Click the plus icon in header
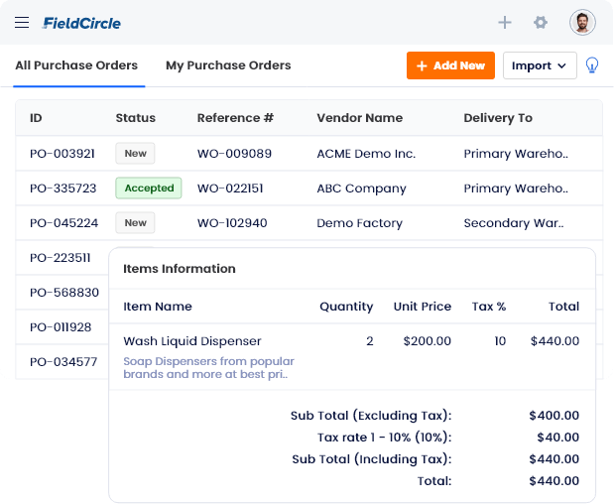The width and height of the screenshot is (614, 504). click(505, 22)
